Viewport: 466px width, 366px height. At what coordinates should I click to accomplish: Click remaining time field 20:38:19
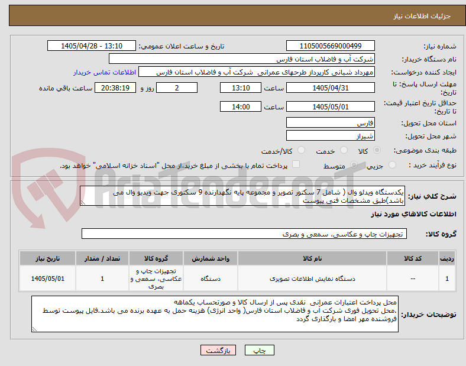[115, 88]
